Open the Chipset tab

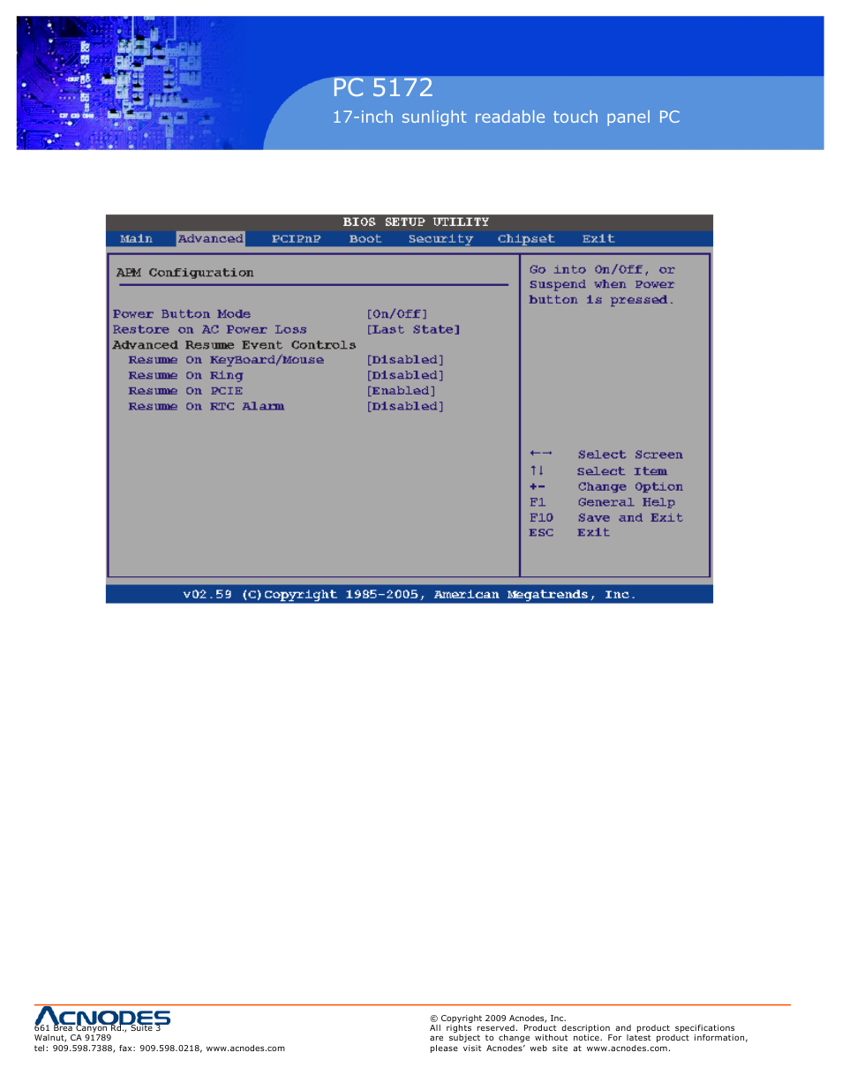pyautogui.click(x=526, y=239)
